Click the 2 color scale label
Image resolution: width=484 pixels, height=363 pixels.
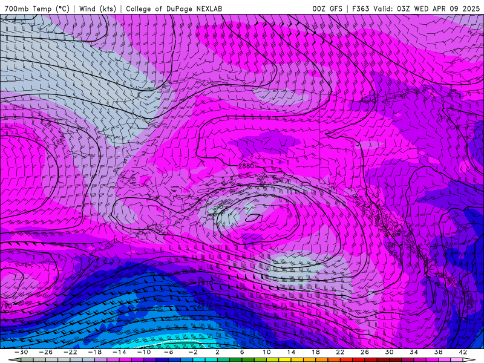pos(217,352)
